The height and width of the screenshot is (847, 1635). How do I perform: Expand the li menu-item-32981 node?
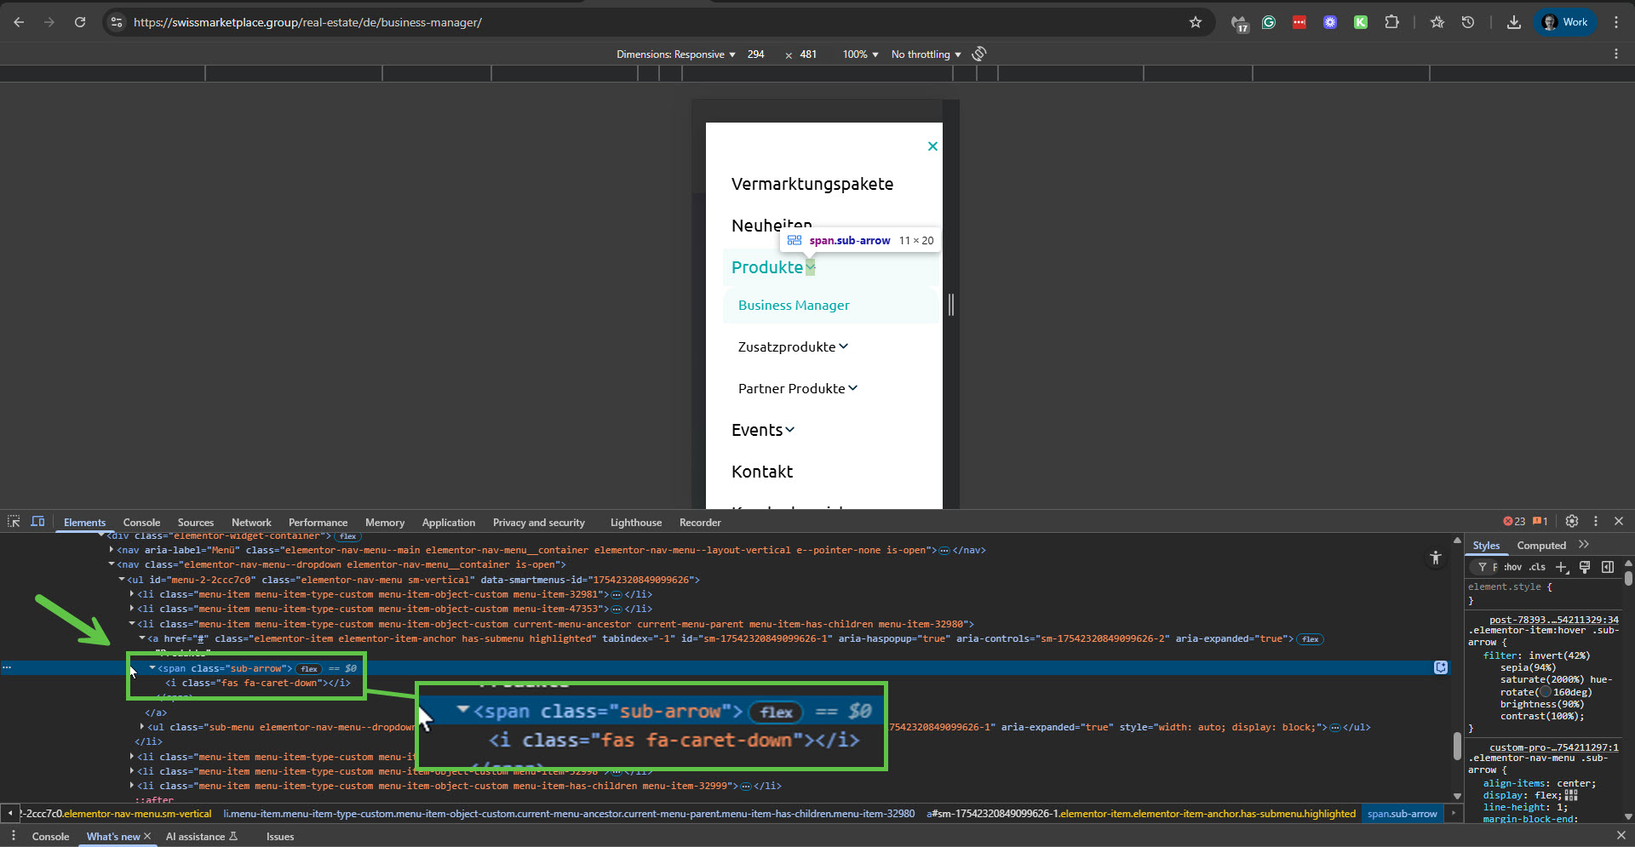click(x=132, y=594)
